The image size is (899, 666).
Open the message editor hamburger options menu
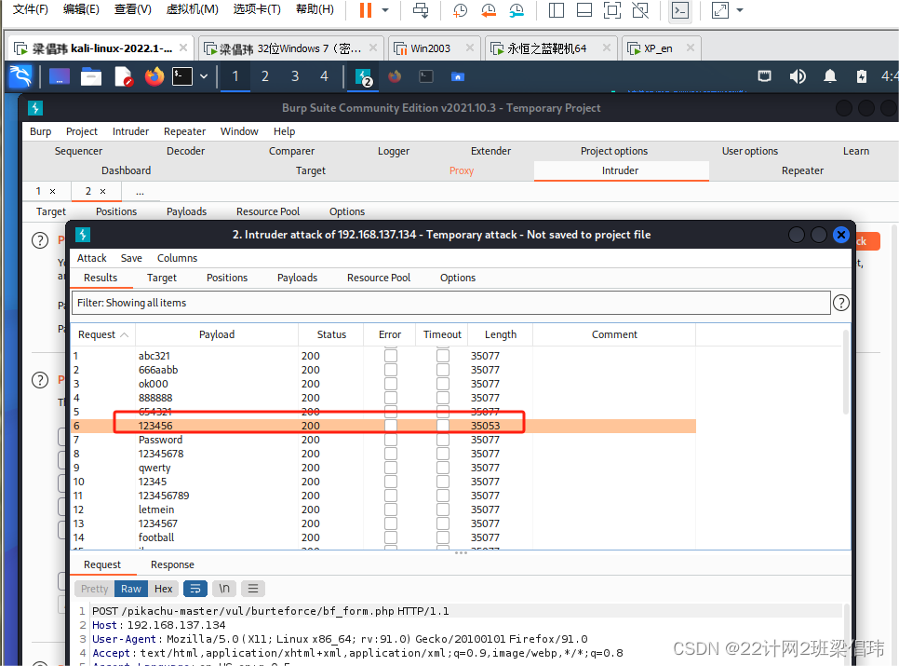coord(253,589)
